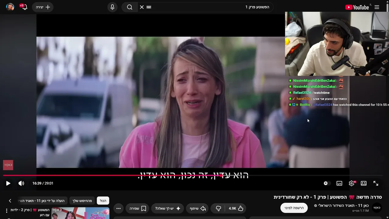
Task: Open player settings gear
Action: 352,183
